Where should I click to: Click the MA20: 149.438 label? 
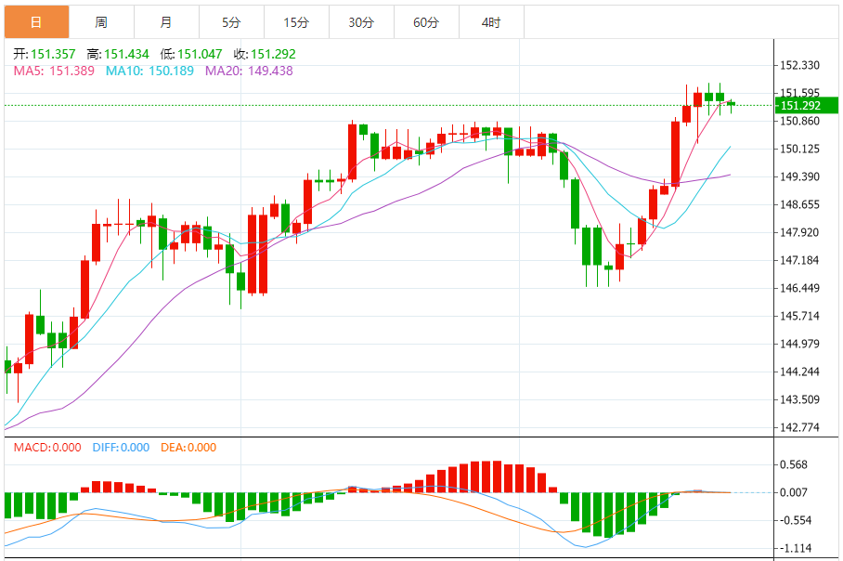click(x=249, y=71)
